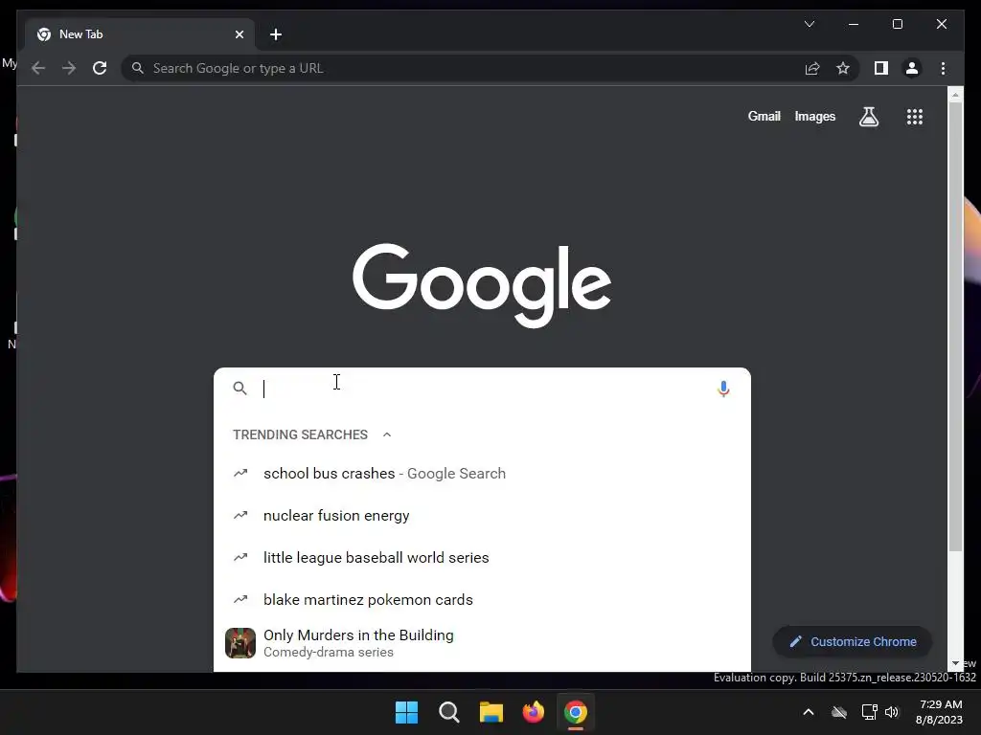This screenshot has width=981, height=735.
Task: Open the Windows Start menu
Action: coord(406,712)
